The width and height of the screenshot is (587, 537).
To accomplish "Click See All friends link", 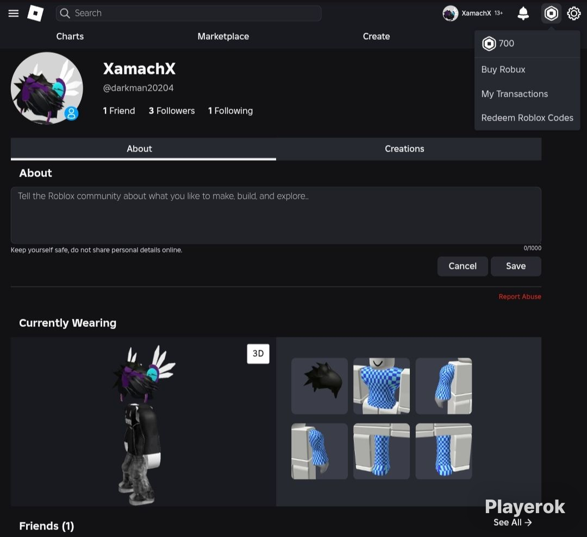I will tap(513, 522).
